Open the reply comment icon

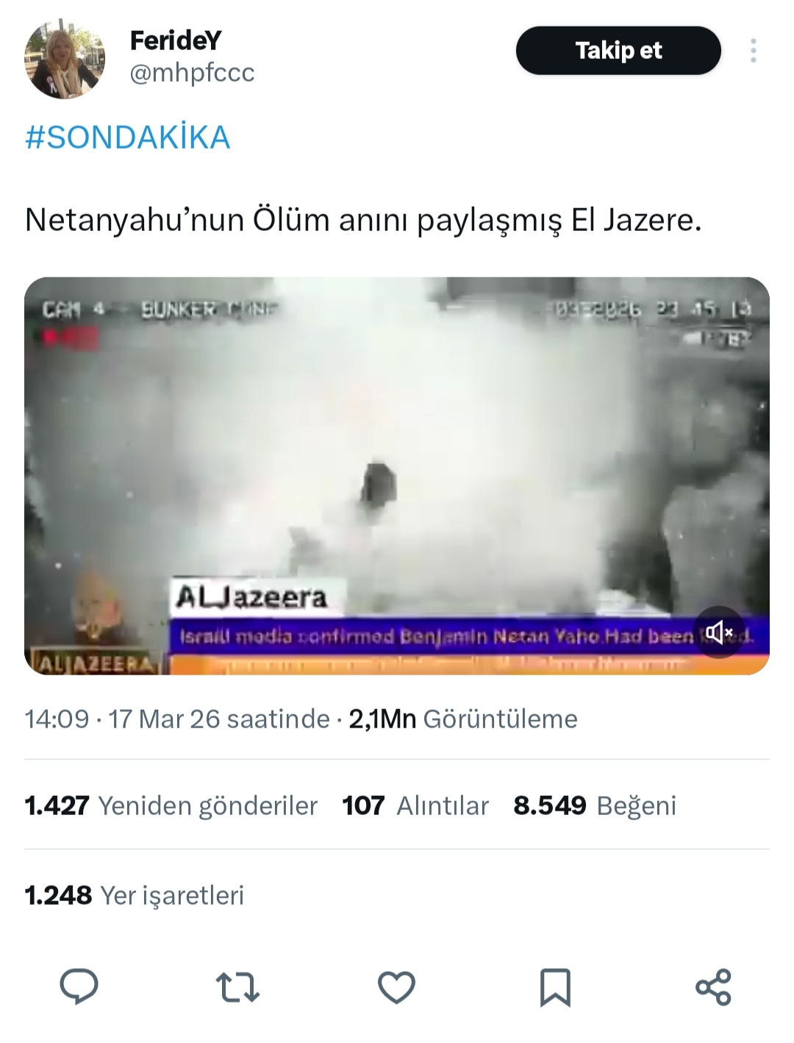click(79, 986)
